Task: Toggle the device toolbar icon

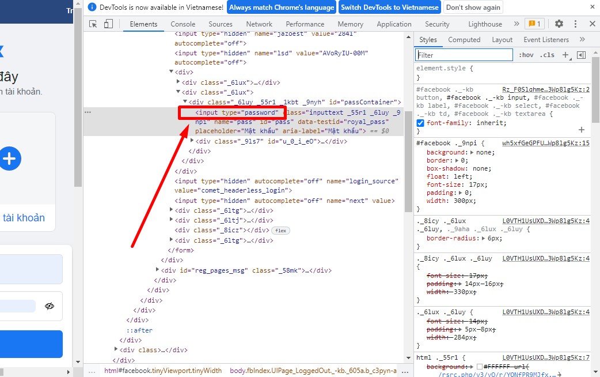Action: point(108,24)
